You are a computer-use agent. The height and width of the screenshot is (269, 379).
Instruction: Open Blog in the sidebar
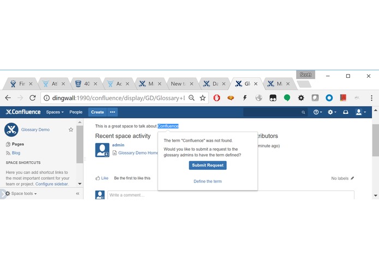(16, 152)
